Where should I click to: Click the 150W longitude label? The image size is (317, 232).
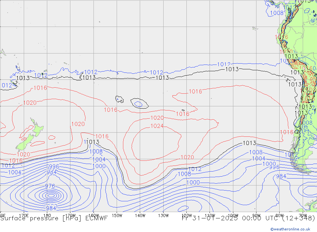pyautogui.click(x=117, y=216)
